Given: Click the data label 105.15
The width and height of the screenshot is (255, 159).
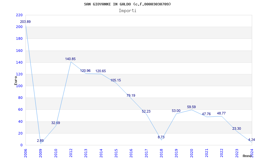Looking at the screenshot, I should click(116, 80).
